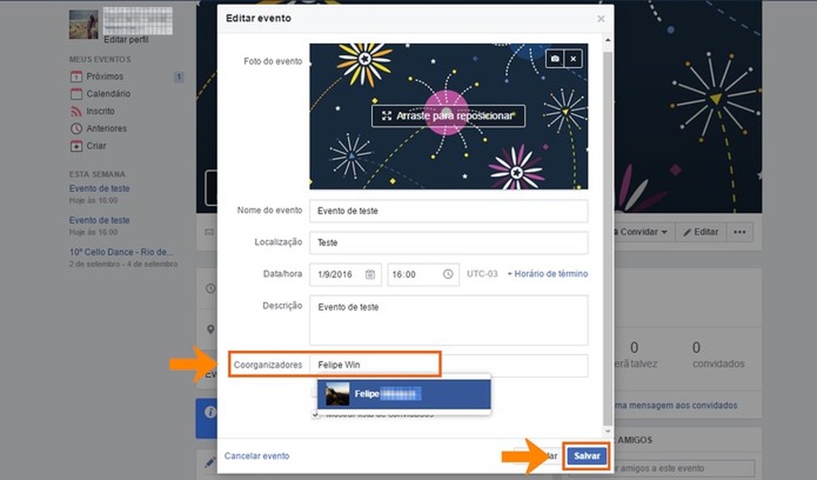This screenshot has height=480, width=817.
Task: Open Calendário in sidebar
Action: pyautogui.click(x=109, y=94)
